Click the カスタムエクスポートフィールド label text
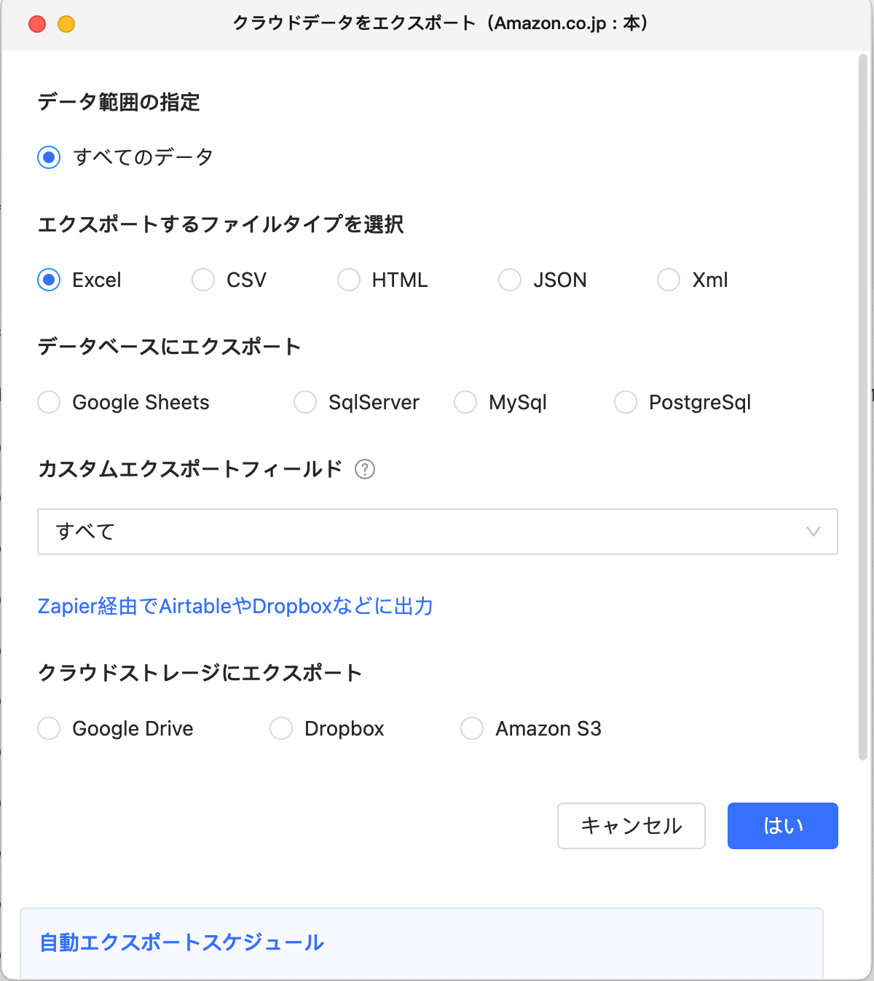 click(190, 469)
